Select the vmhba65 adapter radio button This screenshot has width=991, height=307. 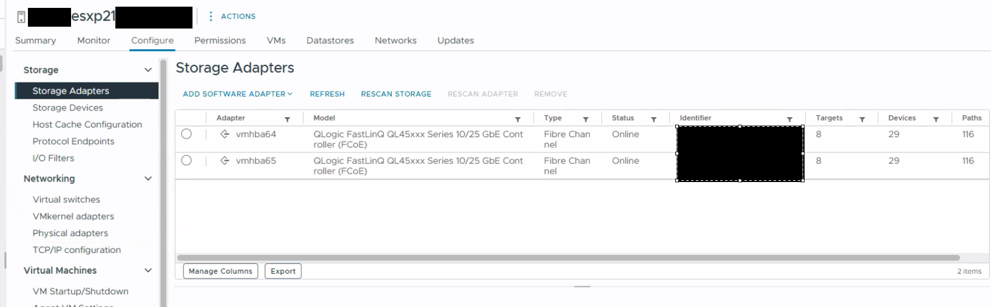pos(186,161)
